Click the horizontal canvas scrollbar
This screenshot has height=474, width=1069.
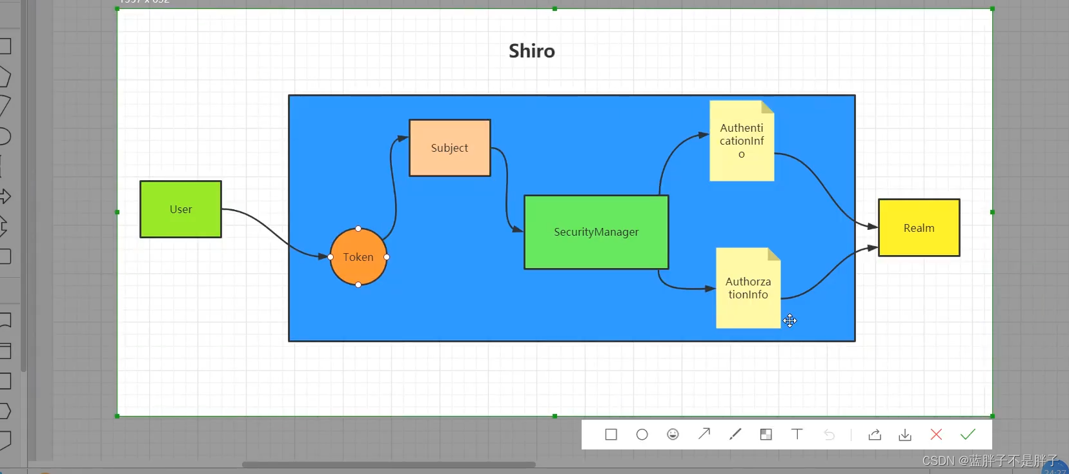(x=389, y=464)
